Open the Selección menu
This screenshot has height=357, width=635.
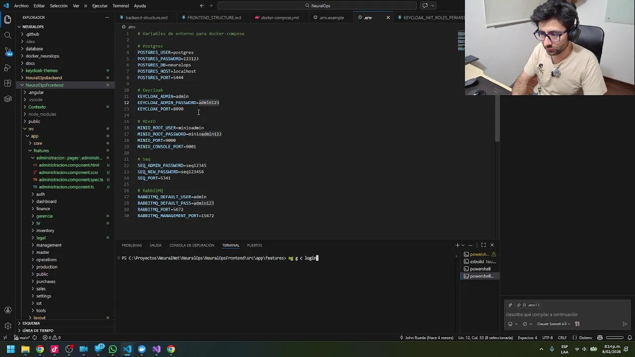pos(59,5)
